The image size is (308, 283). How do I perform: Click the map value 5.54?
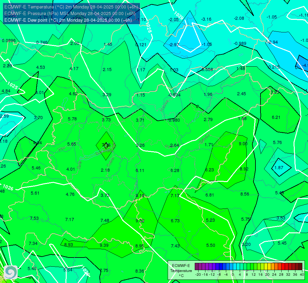(x=68, y=270)
